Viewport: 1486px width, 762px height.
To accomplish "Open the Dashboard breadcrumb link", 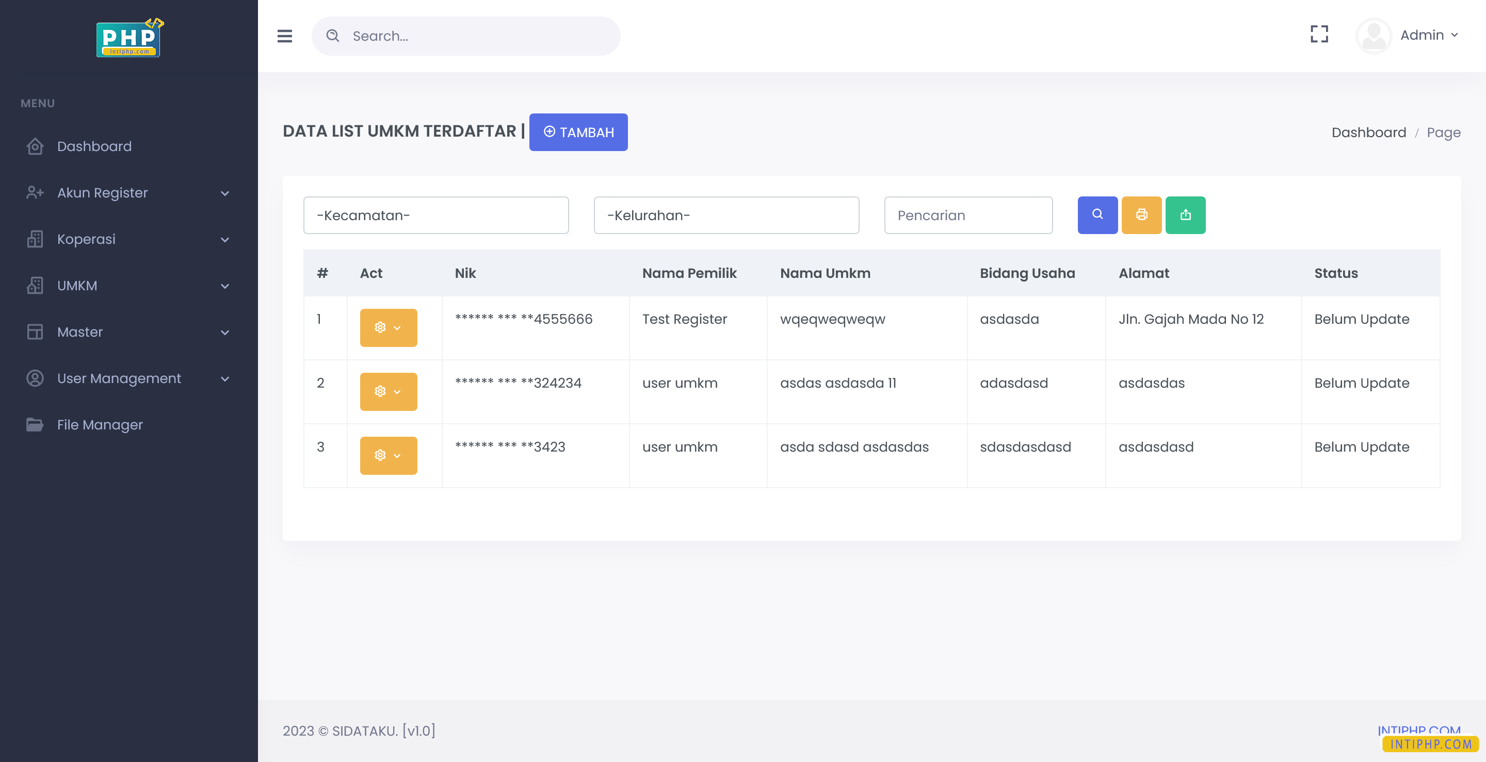I will (x=1370, y=132).
